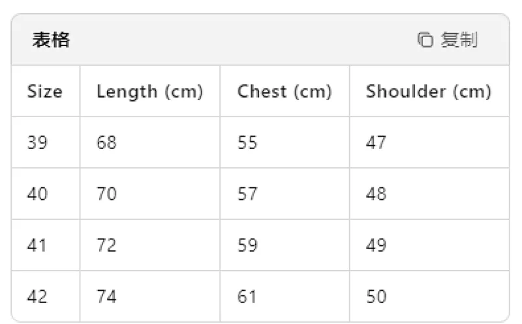This screenshot has height=324, width=522.
Task: Select the Shoulder (cm) column header
Action: click(429, 91)
